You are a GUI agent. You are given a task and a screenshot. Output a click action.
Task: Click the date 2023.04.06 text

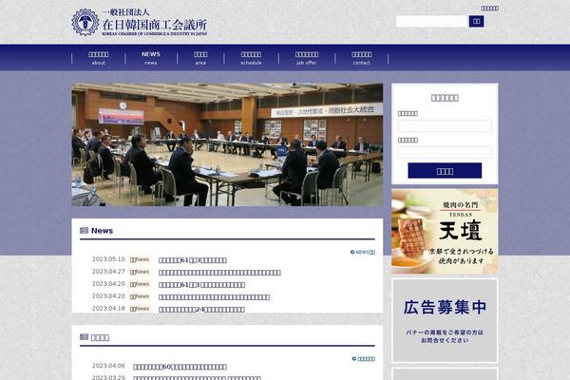(108, 366)
